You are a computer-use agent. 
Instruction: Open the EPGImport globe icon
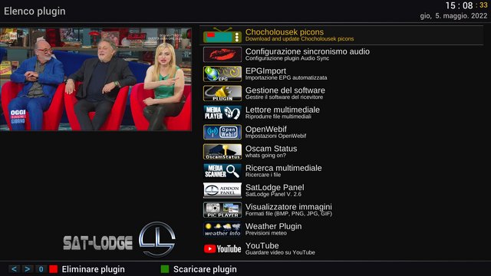(x=222, y=74)
